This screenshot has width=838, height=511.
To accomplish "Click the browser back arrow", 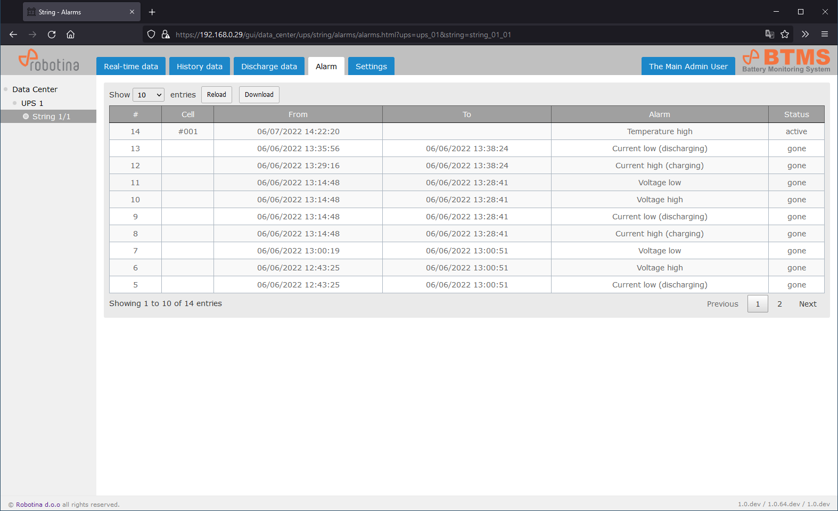I will 13,35.
